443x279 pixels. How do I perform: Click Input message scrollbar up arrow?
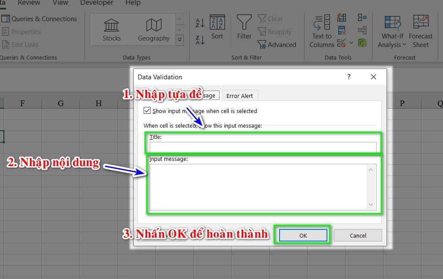(x=371, y=170)
